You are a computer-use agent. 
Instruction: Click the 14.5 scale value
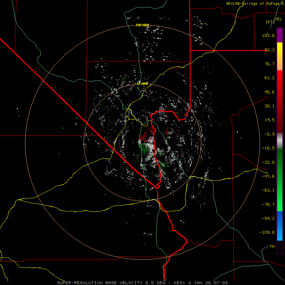269,120
